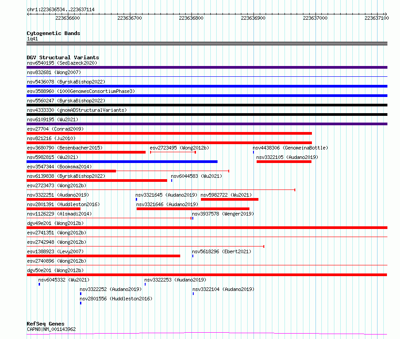Click esv3547344 (Boomsma2014) label
This screenshot has height=339, width=400.
tap(59, 167)
